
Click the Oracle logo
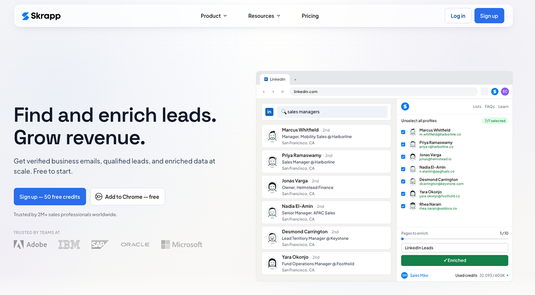click(x=135, y=245)
